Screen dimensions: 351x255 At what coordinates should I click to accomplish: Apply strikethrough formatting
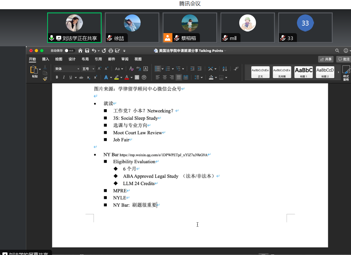pyautogui.click(x=81, y=77)
